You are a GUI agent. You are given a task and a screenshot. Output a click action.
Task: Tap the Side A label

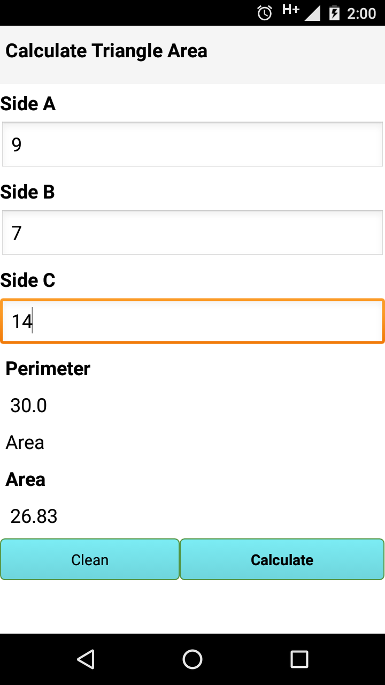pos(28,104)
